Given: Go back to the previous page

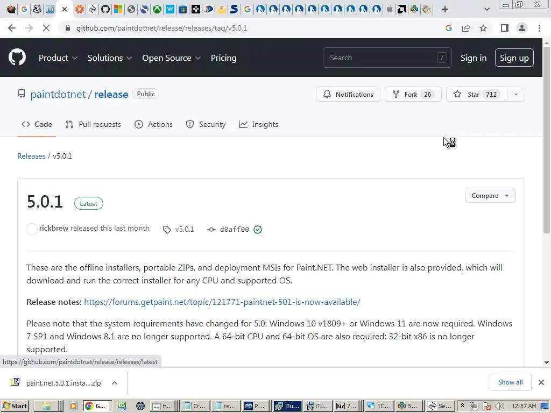Looking at the screenshot, I should point(12,28).
